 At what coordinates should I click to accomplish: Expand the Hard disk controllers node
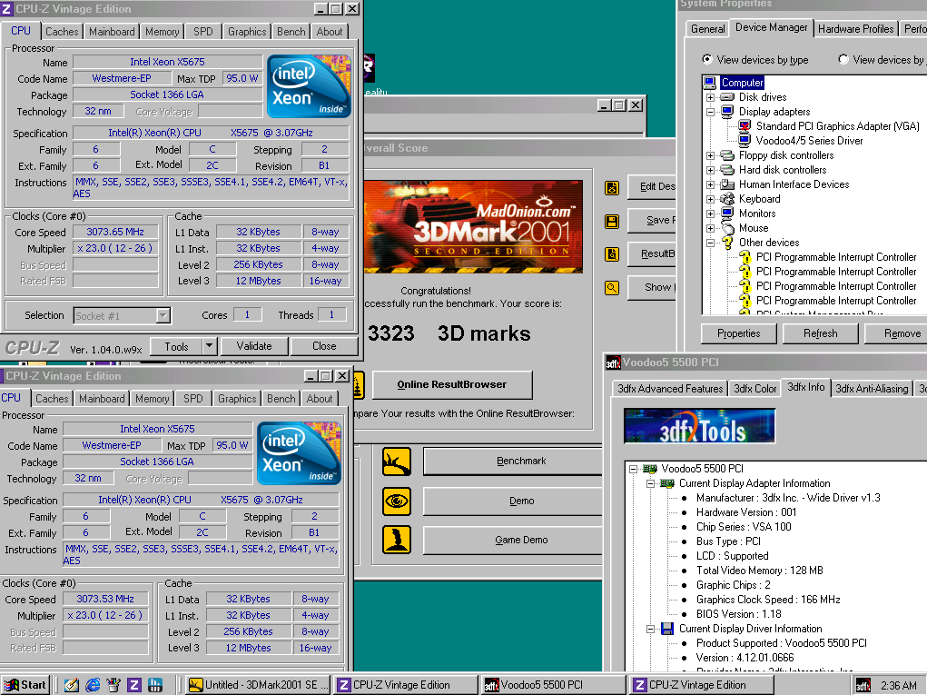[711, 171]
